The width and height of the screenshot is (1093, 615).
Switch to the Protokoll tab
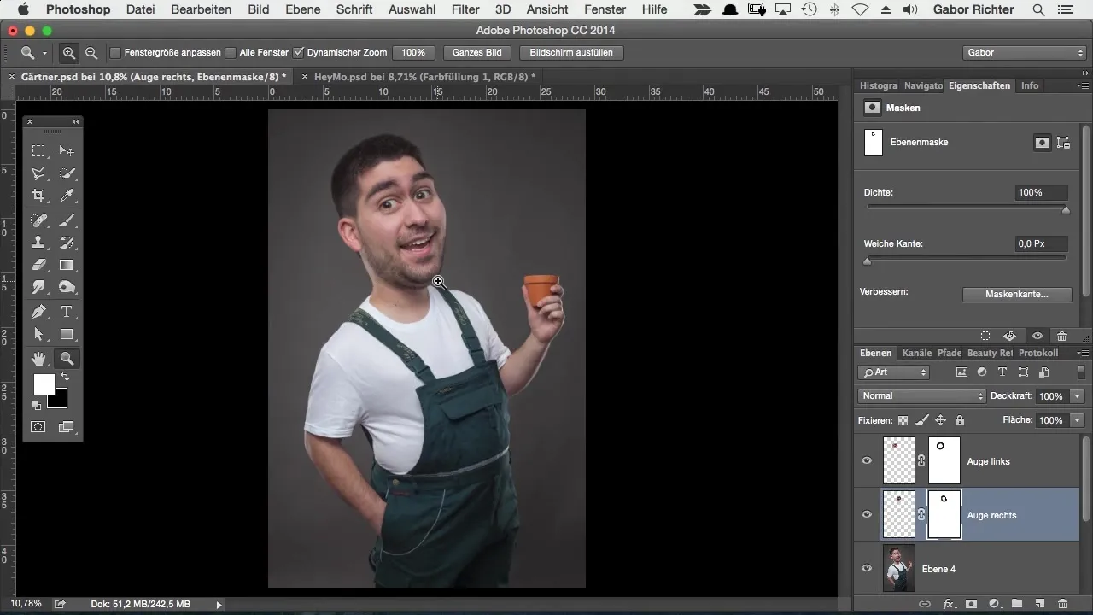pyautogui.click(x=1038, y=353)
